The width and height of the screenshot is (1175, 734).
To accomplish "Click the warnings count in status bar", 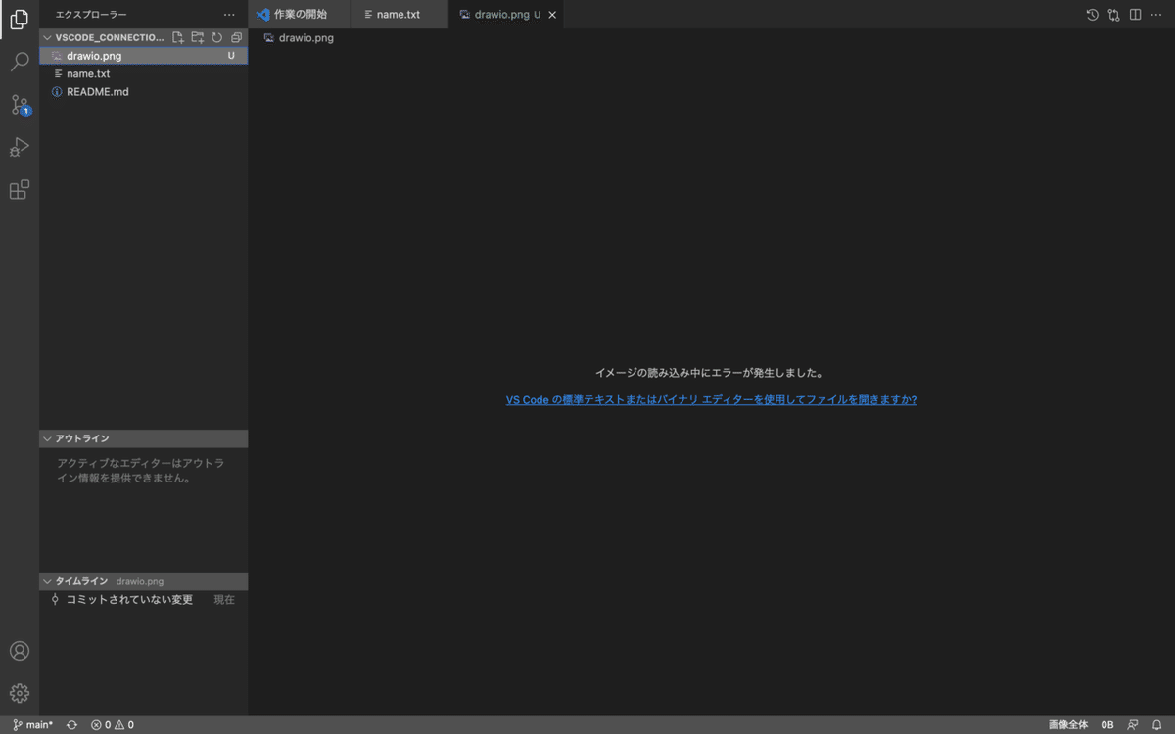I will pyautogui.click(x=125, y=725).
